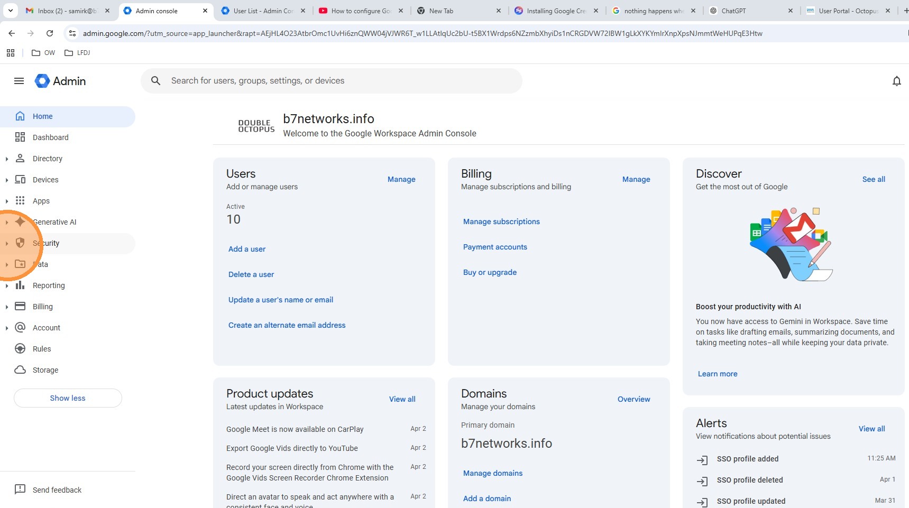Click View all in Alerts card

coord(872,429)
